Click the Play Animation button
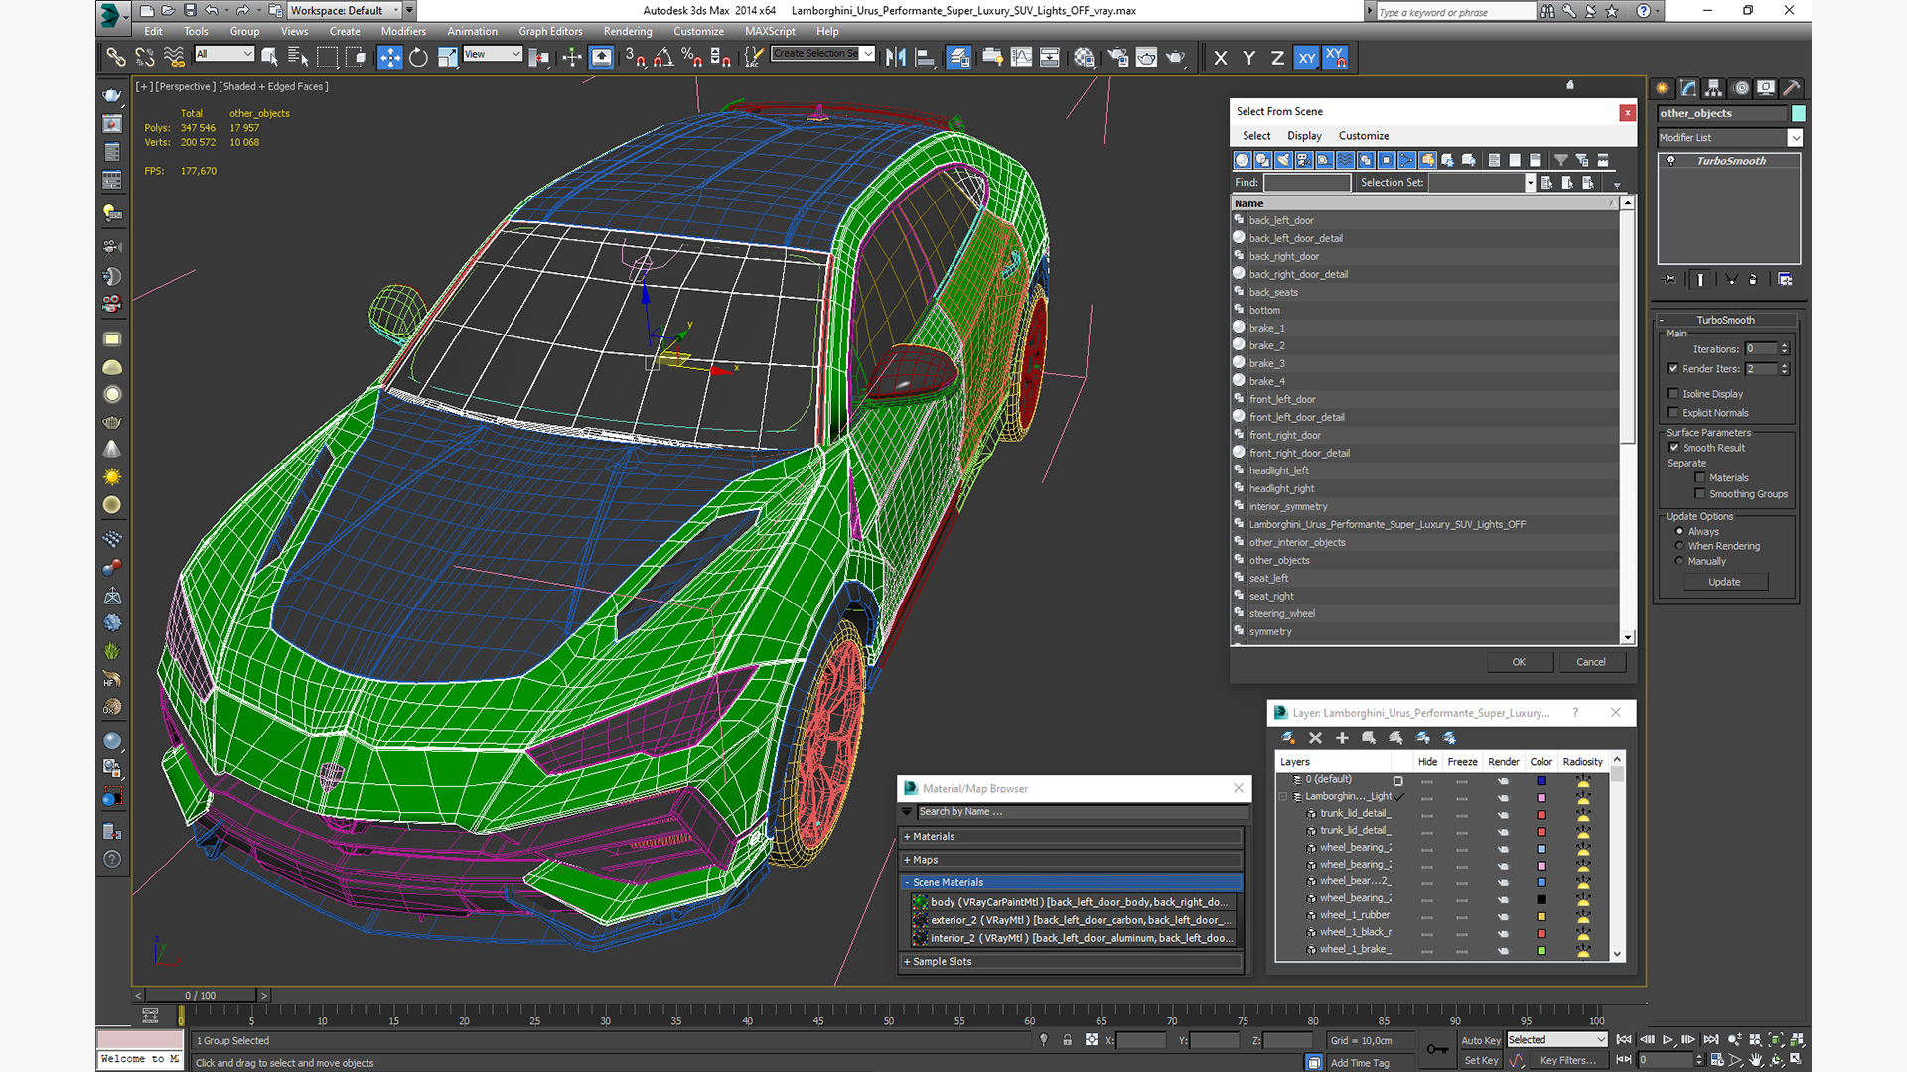 (1668, 1040)
